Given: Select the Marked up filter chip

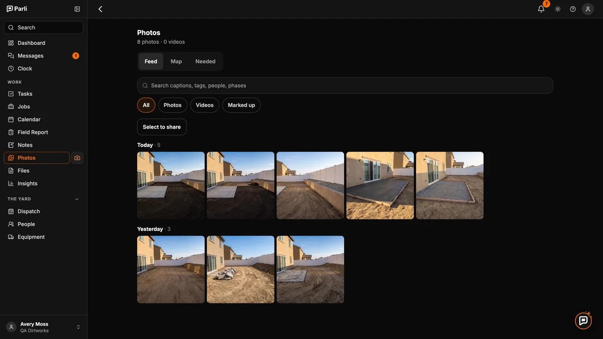Looking at the screenshot, I should (242, 105).
